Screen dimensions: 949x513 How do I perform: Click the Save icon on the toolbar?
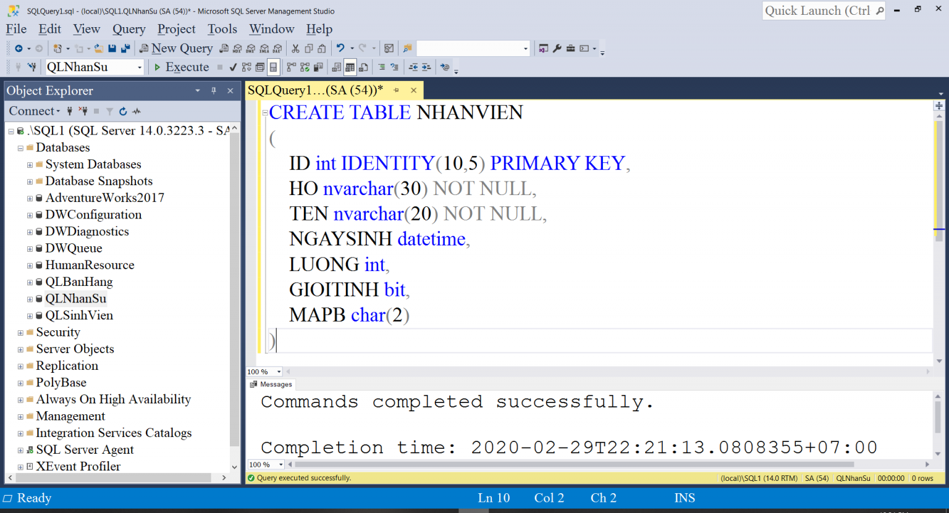112,48
